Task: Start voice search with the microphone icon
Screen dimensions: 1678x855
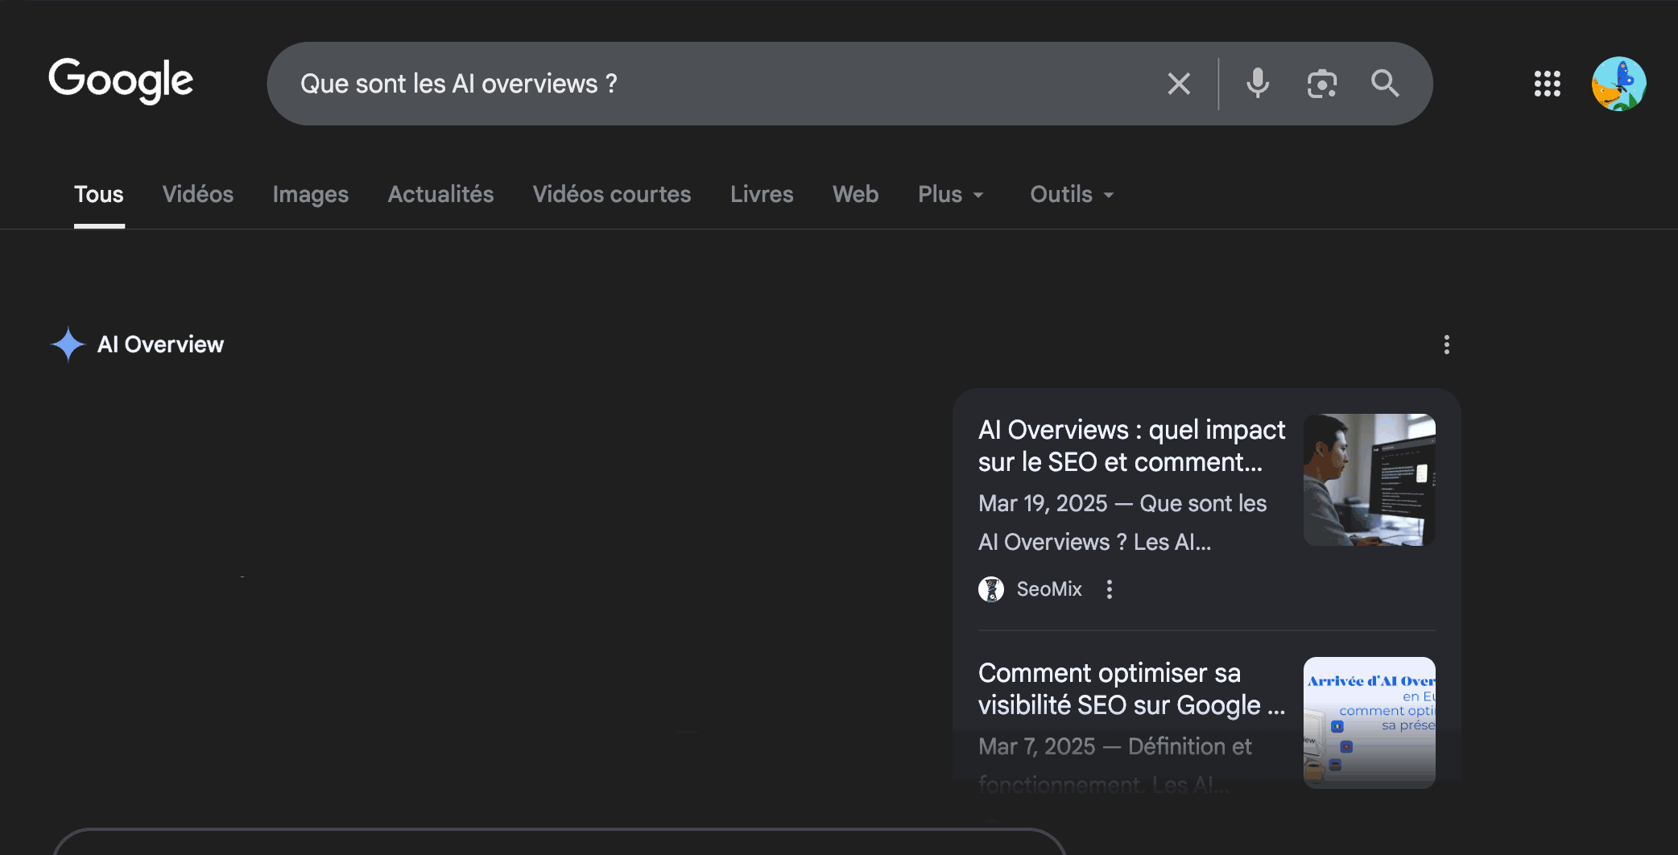Action: pyautogui.click(x=1257, y=84)
